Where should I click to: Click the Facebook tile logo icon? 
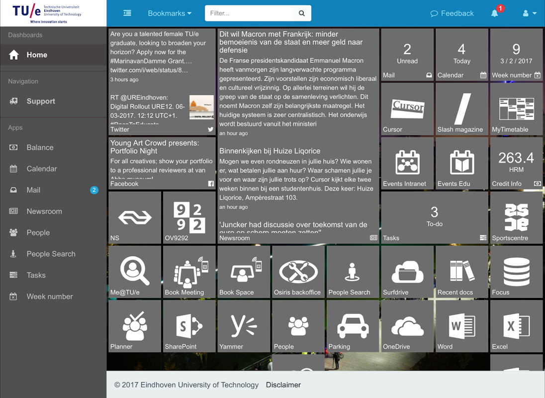pos(211,184)
